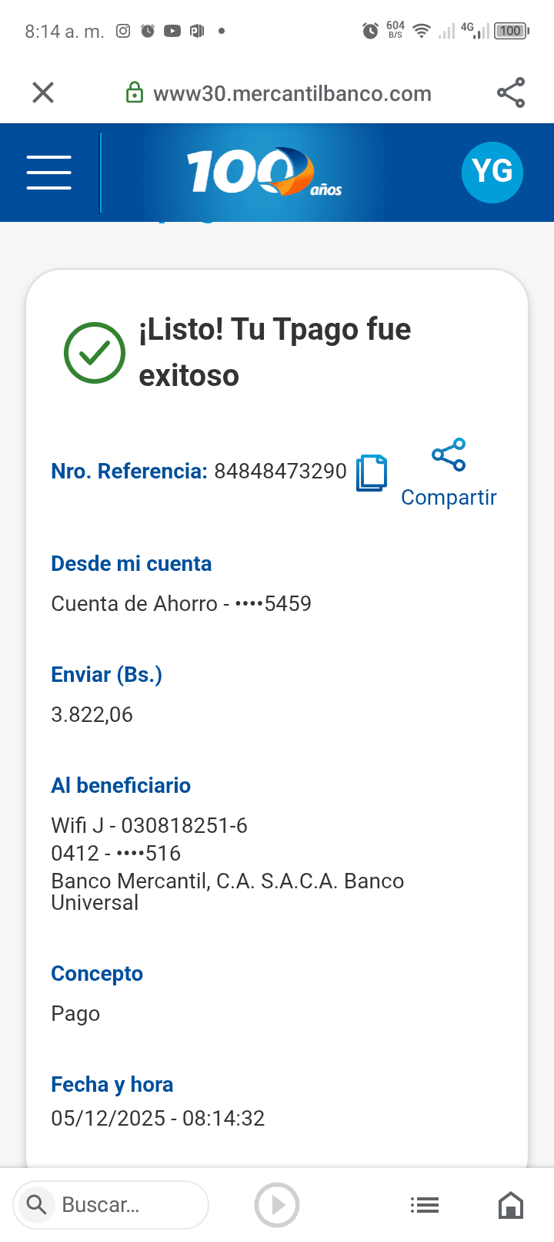Tap the YG profile avatar

[x=492, y=172]
